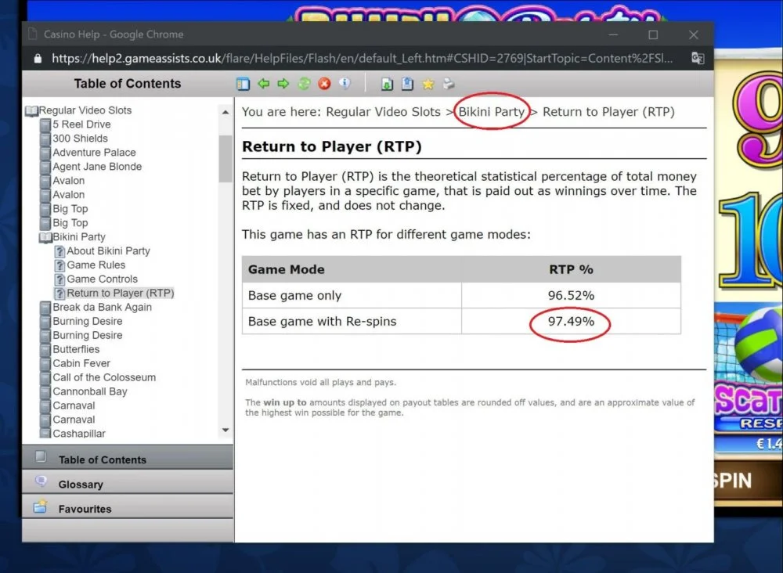Click the padlock icon in the address bar
The image size is (783, 573).
pyautogui.click(x=38, y=59)
